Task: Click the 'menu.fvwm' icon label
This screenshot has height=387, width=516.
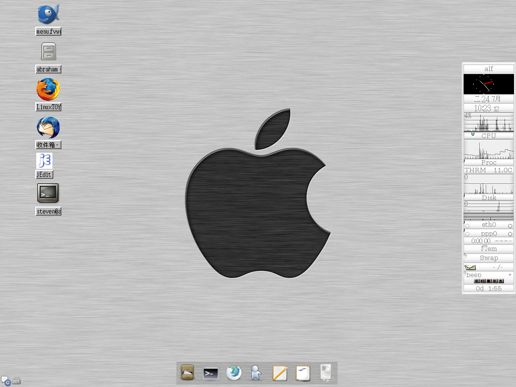Action: 48,32
